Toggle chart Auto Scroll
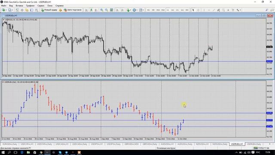Image resolution: width=275 pixels, height=155 pixels. [117, 10]
